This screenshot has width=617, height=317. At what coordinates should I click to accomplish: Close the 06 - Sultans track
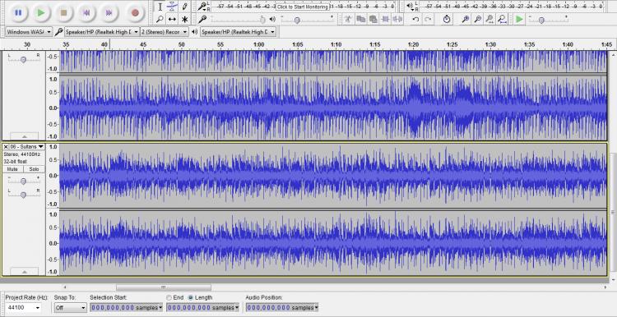(x=6, y=146)
